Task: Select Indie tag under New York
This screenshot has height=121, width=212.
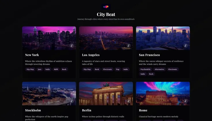Action: click(x=48, y=69)
